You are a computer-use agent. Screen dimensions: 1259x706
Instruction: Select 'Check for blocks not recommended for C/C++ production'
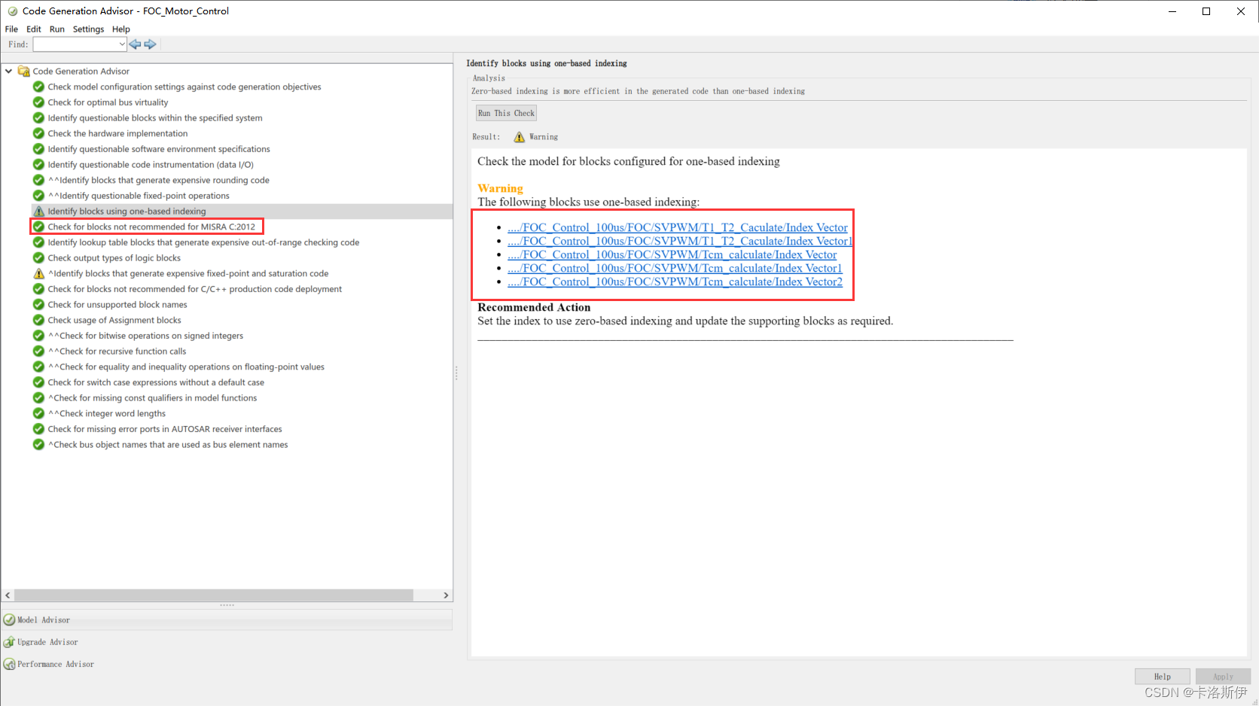coord(195,289)
